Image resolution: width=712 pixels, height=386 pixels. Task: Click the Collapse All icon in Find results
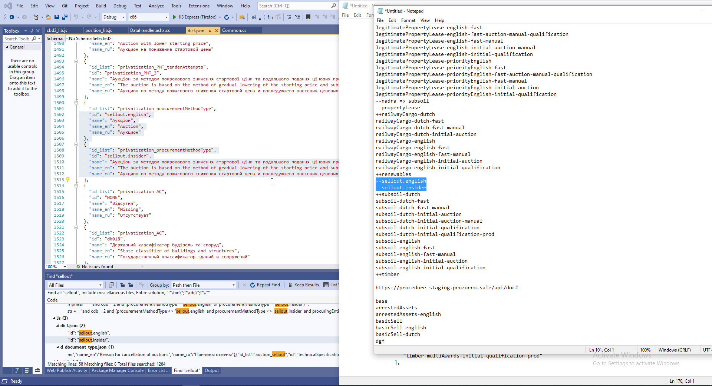(122, 285)
